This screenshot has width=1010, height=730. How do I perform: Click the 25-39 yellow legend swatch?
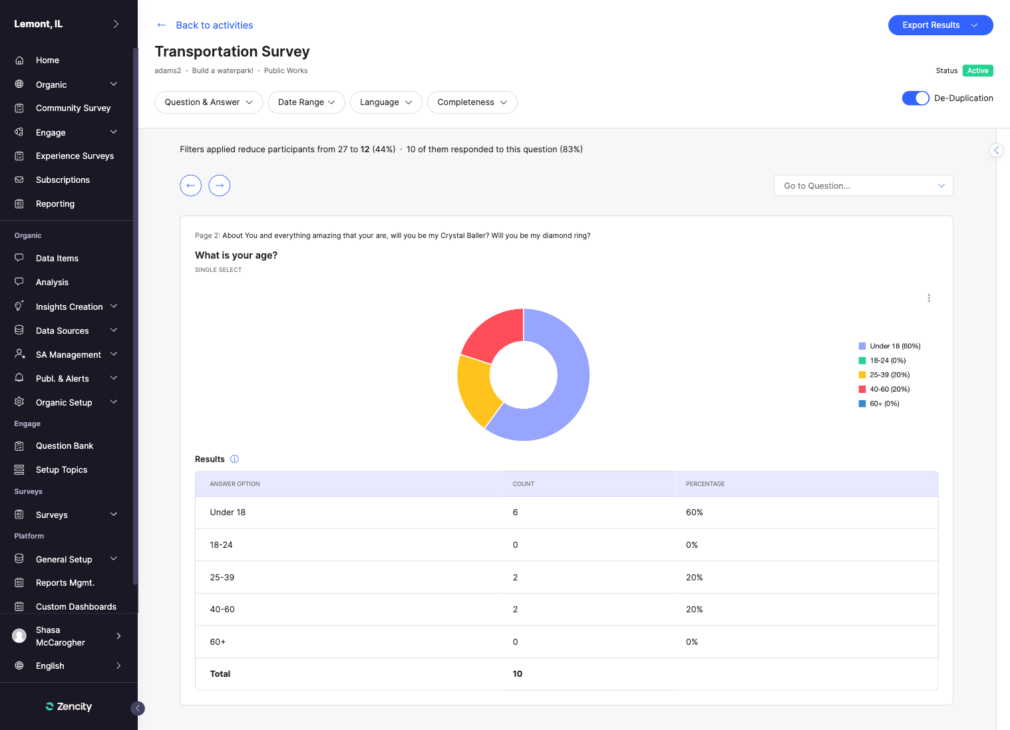(862, 375)
